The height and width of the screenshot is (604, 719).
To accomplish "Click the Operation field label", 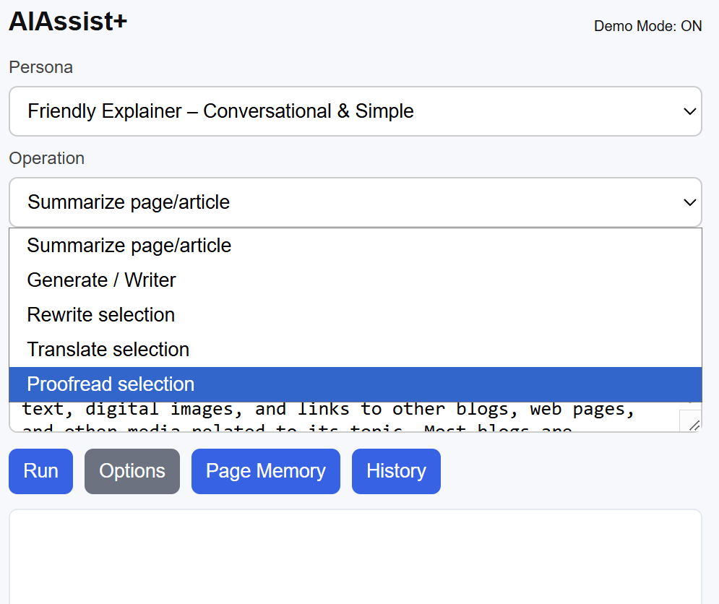I will pyautogui.click(x=46, y=158).
